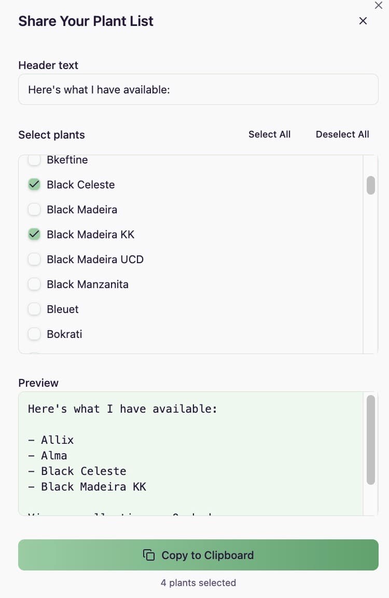Check the Bkeftine plant checkbox
Viewport: 389px width, 598px height.
(34, 159)
